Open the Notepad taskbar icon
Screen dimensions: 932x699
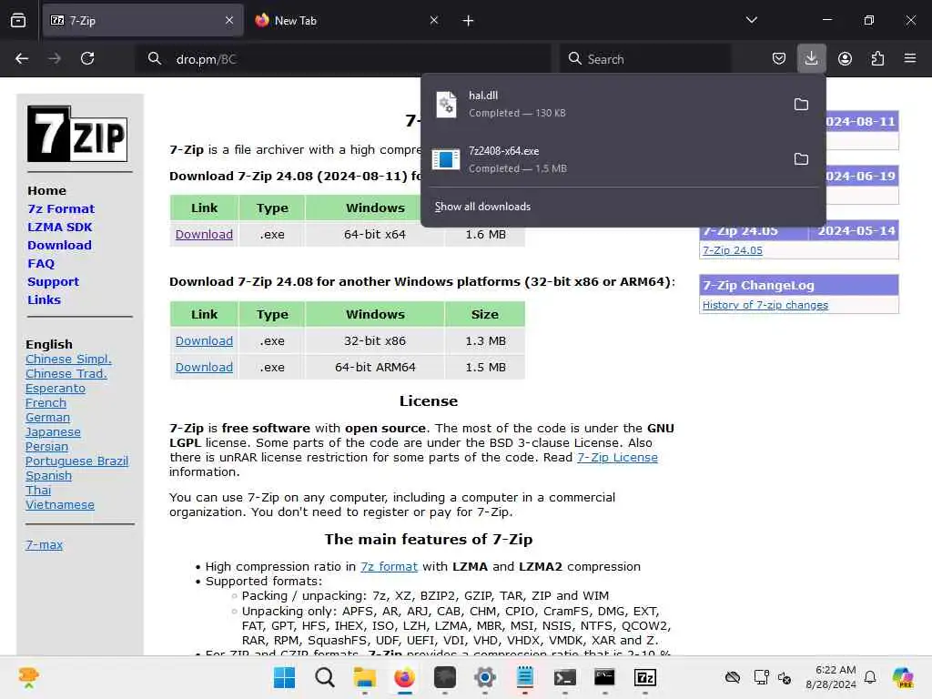coord(524,677)
